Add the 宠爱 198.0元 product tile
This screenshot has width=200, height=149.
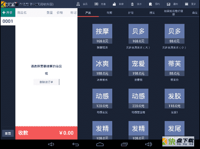point(138,66)
